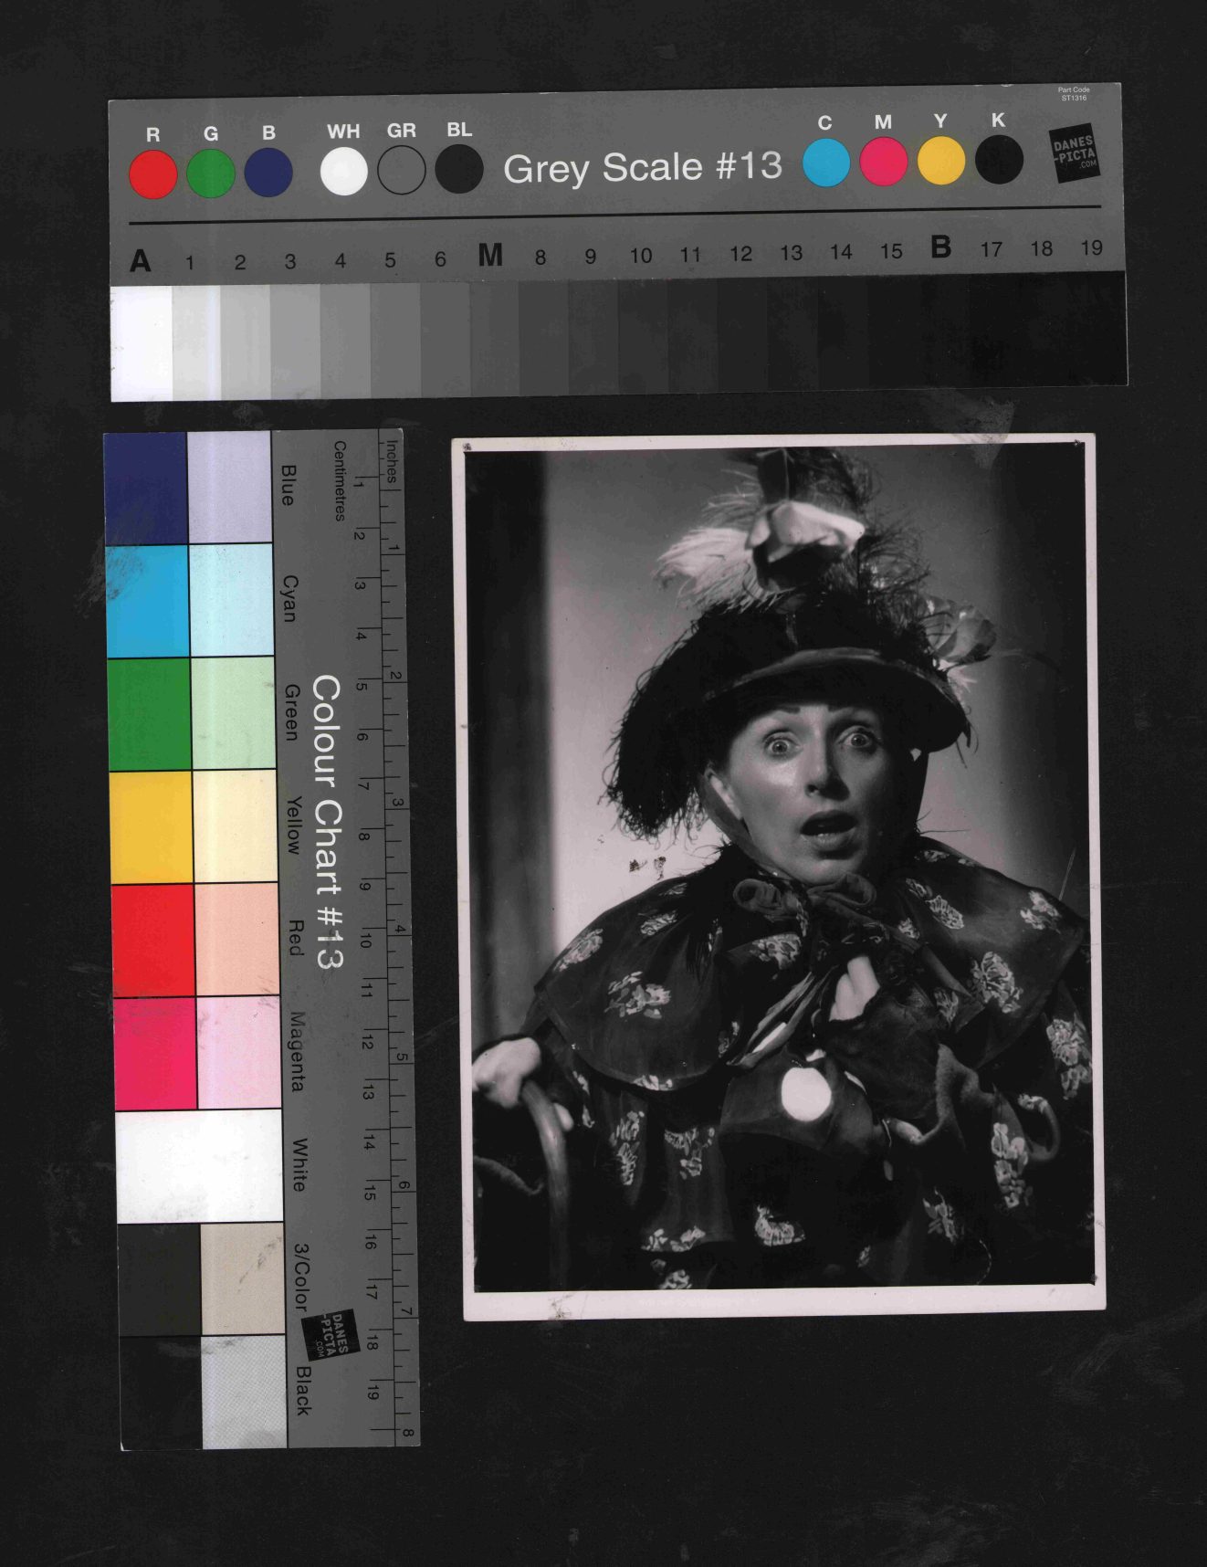Viewport: 1207px width, 1567px height.
Task: Click the black circle labeled K
Action: (x=998, y=160)
